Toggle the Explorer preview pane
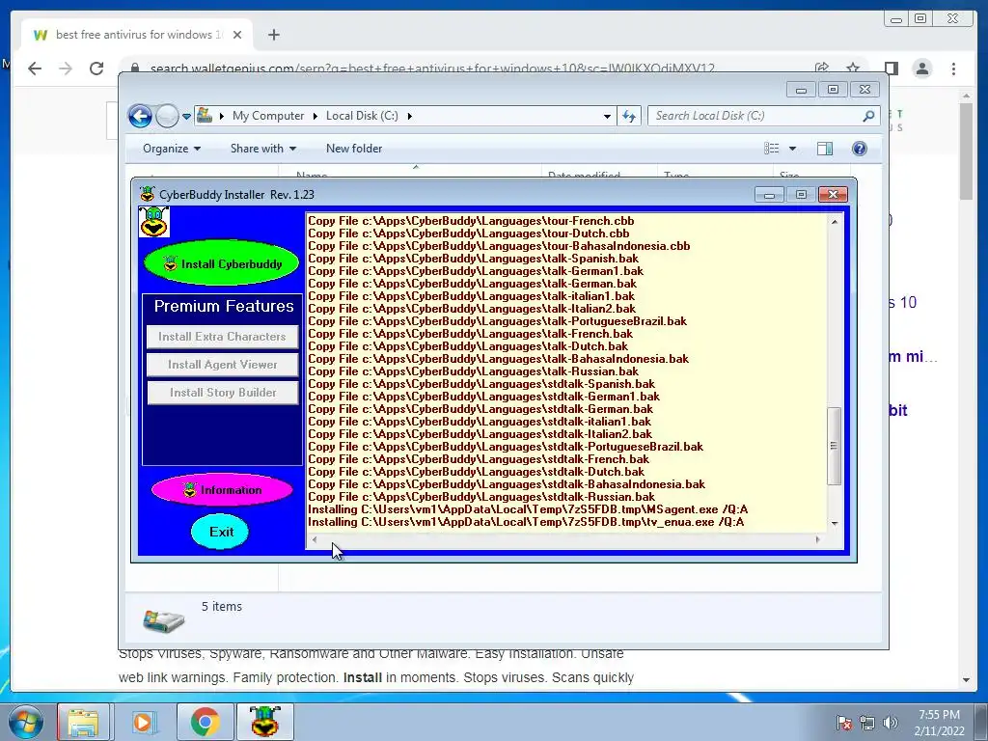This screenshot has width=988, height=741. coord(825,149)
